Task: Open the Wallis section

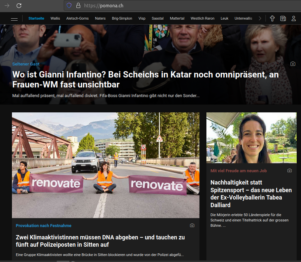Action: tap(55, 19)
